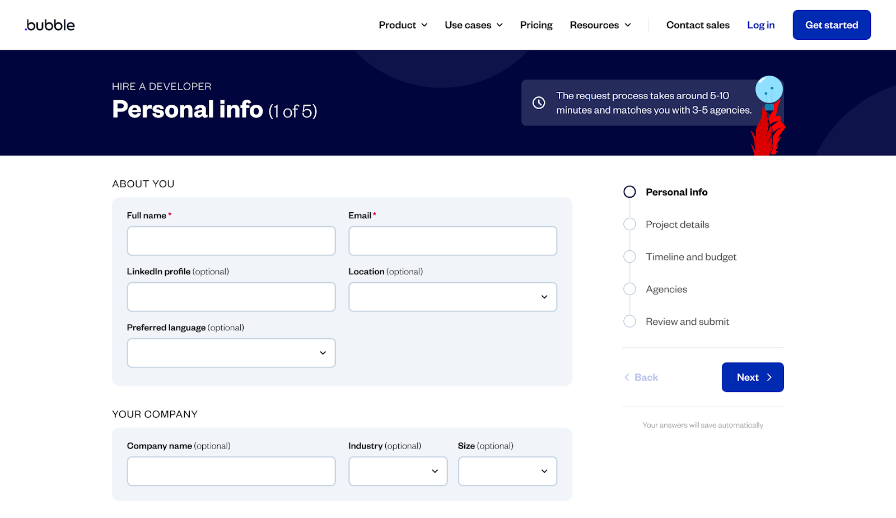
Task: Open the Pricing menu item
Action: click(536, 25)
